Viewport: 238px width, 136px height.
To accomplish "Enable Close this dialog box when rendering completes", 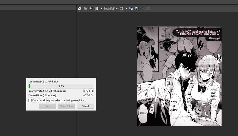I will pos(30,101).
